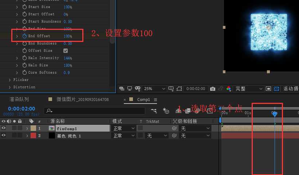Image resolution: width=299 pixels, height=175 pixels.
Task: Open the 完整 resolution dropdown
Action: click(248, 89)
